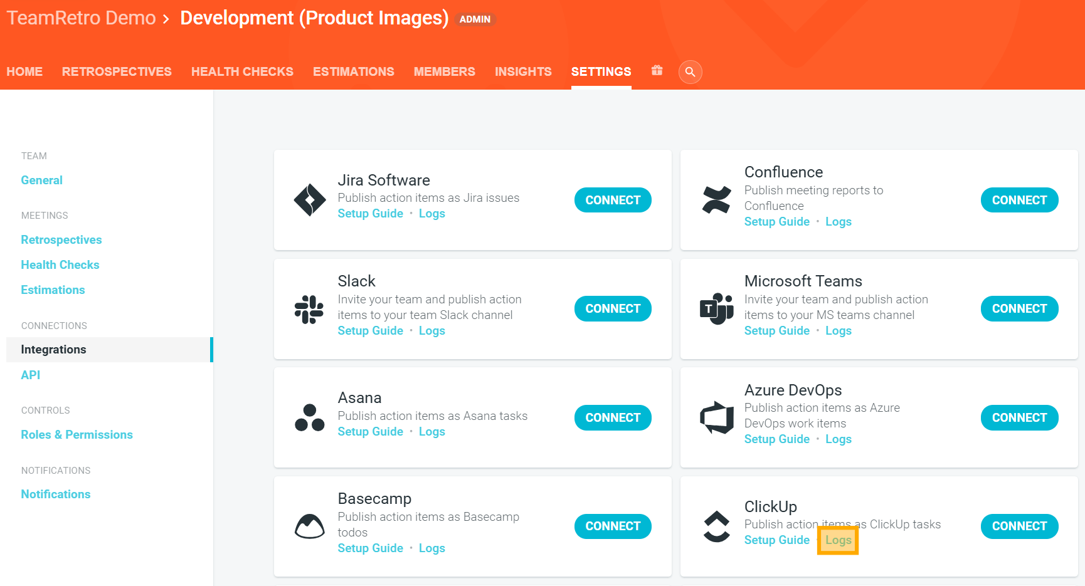Click the Microsoft Teams card title
Viewport: 1085px width, 586px height.
[x=803, y=281]
